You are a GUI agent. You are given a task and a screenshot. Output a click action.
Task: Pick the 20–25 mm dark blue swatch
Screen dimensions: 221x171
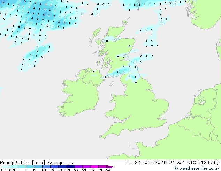coord(62,166)
